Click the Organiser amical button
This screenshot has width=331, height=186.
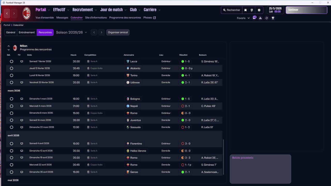[118, 32]
